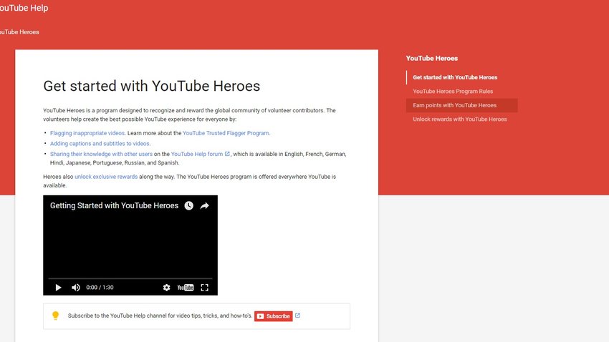Open external link icon beside Subscribe
The height and width of the screenshot is (342, 609).
[297, 316]
